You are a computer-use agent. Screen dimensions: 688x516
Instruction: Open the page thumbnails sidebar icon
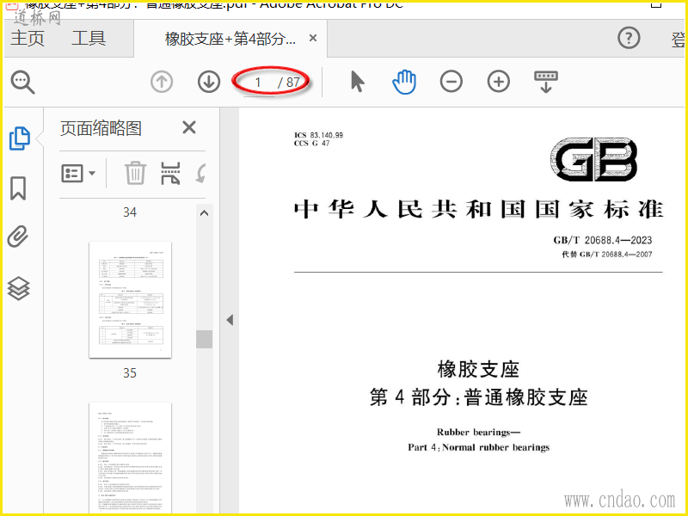[x=20, y=138]
